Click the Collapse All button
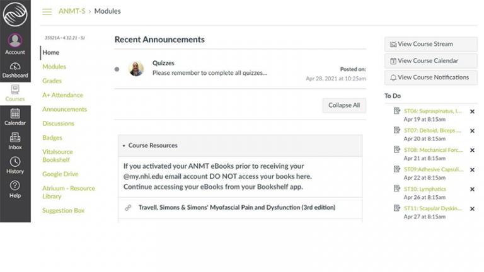Screen dimensions: 484x272 (x=343, y=105)
